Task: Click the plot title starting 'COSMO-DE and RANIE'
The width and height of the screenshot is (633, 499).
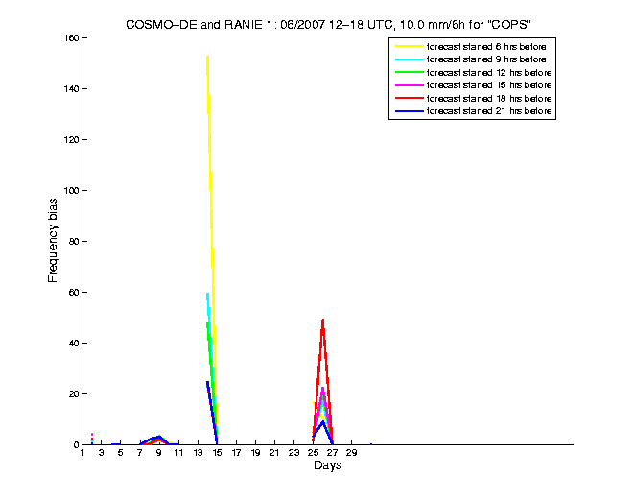Action: click(328, 25)
